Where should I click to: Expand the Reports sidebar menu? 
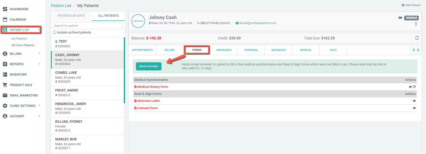(x=22, y=64)
